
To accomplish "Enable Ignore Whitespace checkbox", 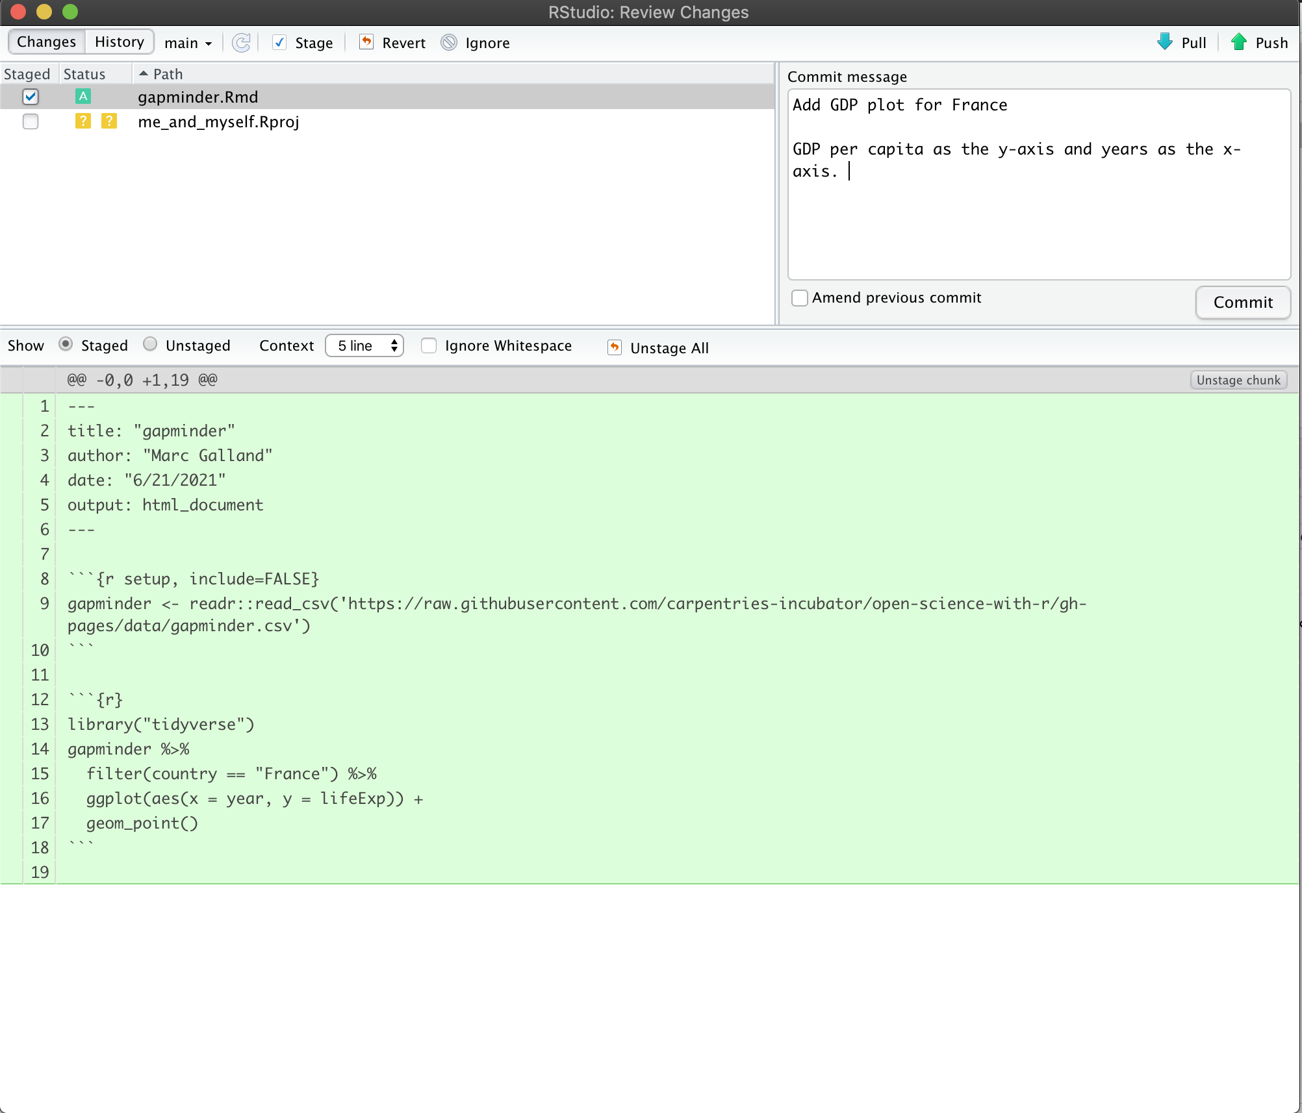I will coord(429,345).
